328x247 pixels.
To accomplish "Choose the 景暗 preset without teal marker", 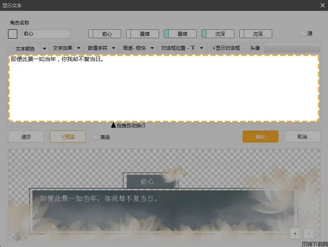I will [143, 34].
